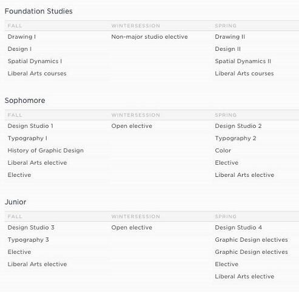The image size is (299, 292).
Task: Click Design II under Foundation spring
Action: 227,49
